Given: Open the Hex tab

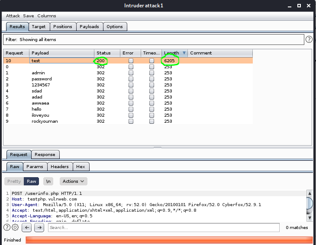Looking at the screenshot, I should pos(81,166).
